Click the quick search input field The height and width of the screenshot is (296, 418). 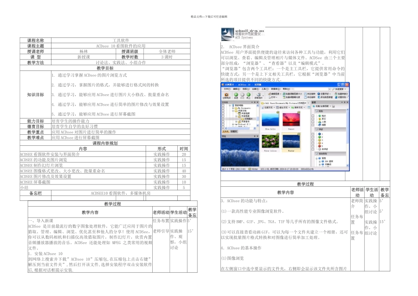(x=311, y=89)
